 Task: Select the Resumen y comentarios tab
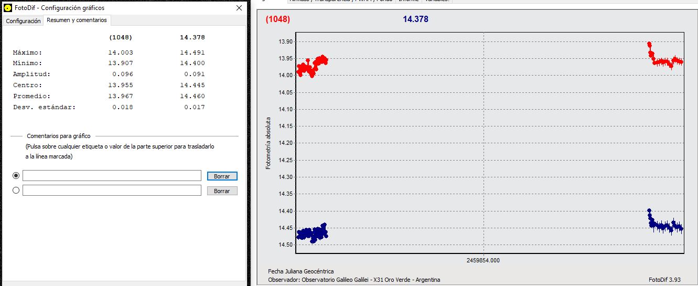pyautogui.click(x=77, y=20)
